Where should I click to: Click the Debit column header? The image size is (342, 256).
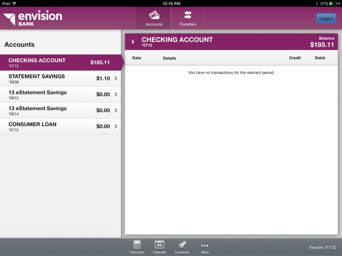(320, 58)
